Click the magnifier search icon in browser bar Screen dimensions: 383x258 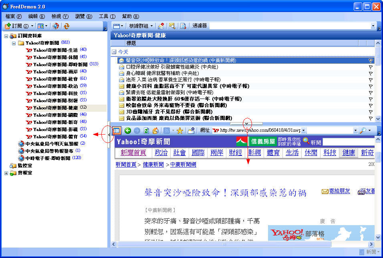(x=363, y=131)
